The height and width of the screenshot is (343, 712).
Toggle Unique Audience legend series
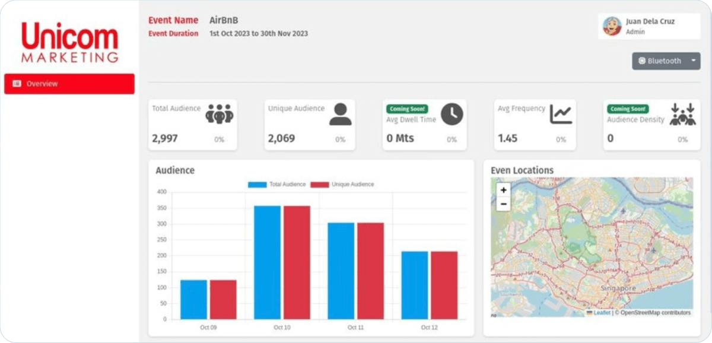click(342, 185)
